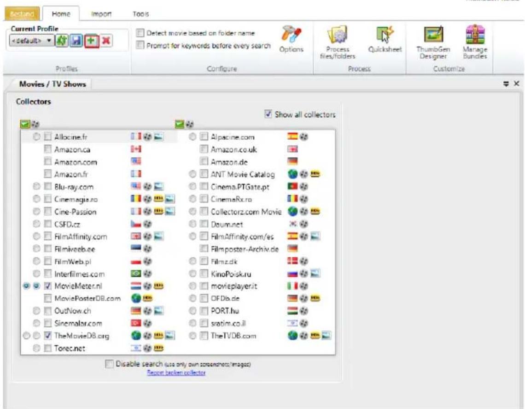Select the Movies / TV Shows tab
This screenshot has width=525, height=409.
click(52, 84)
